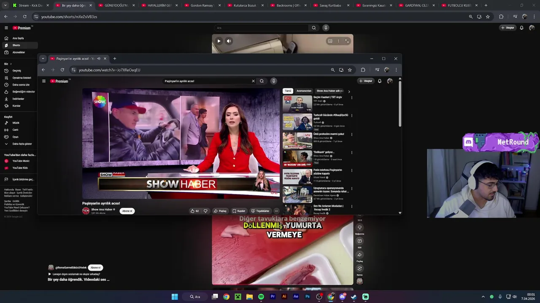Open YouTube Music link in sidebar
This screenshot has width=540, height=303.
(21, 161)
